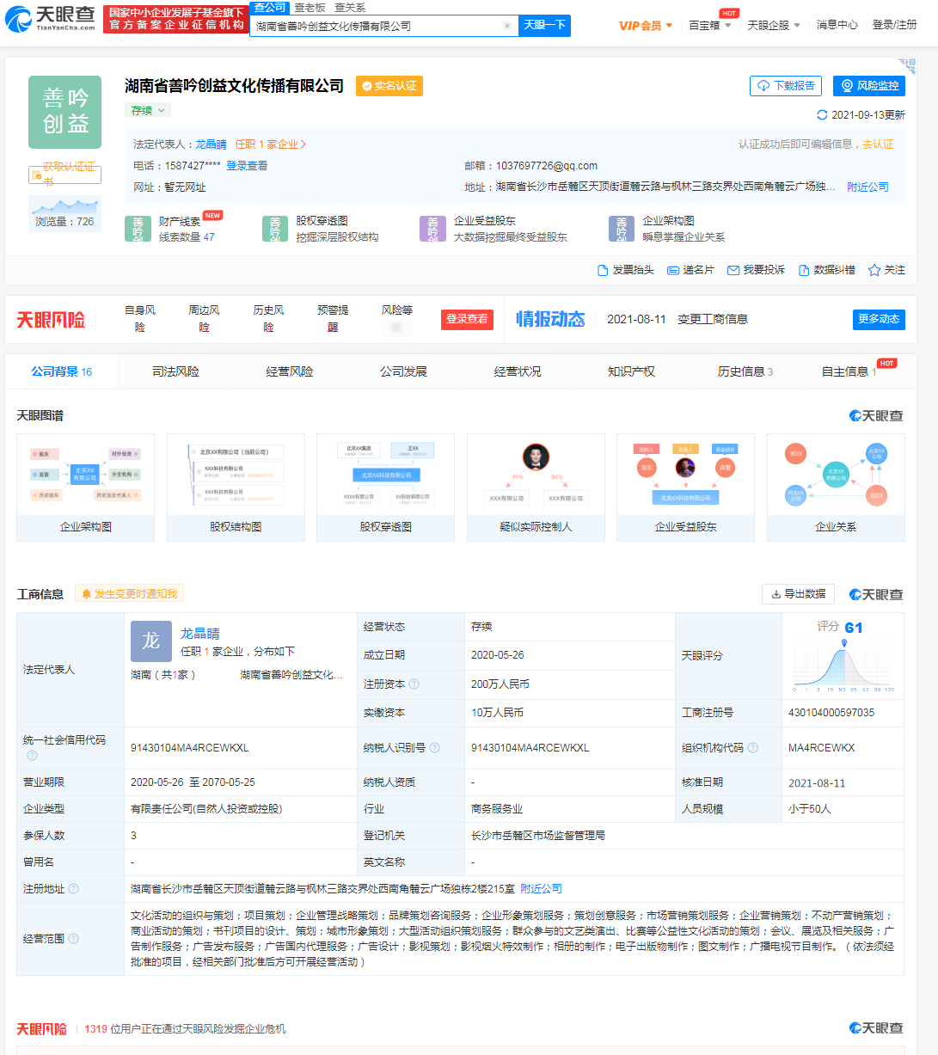Switch to the 知识产权 tab

point(631,371)
